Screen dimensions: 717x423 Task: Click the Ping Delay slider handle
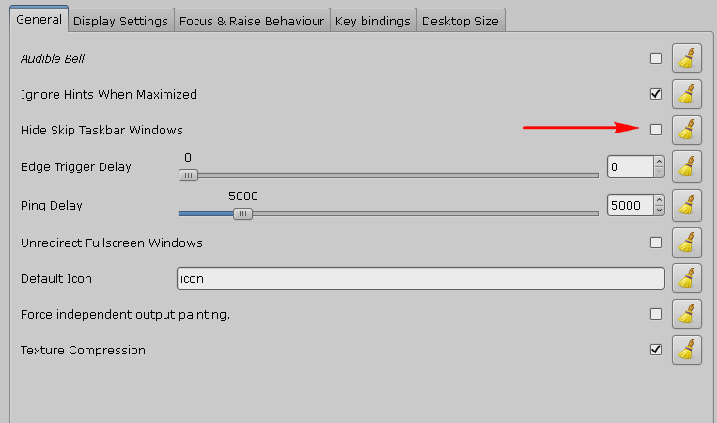(242, 213)
